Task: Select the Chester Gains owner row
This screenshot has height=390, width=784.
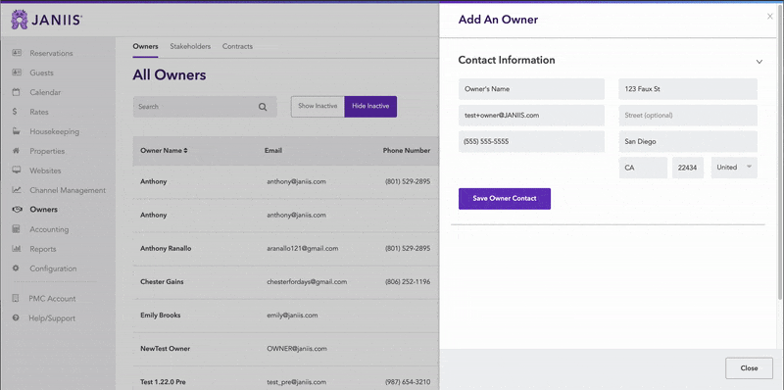Action: tap(285, 282)
